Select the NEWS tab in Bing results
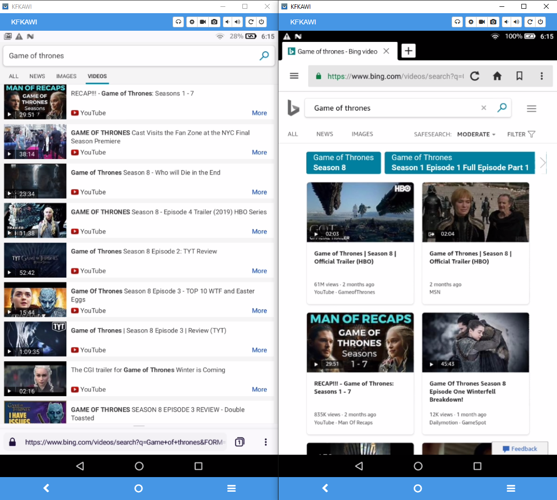 pos(324,134)
